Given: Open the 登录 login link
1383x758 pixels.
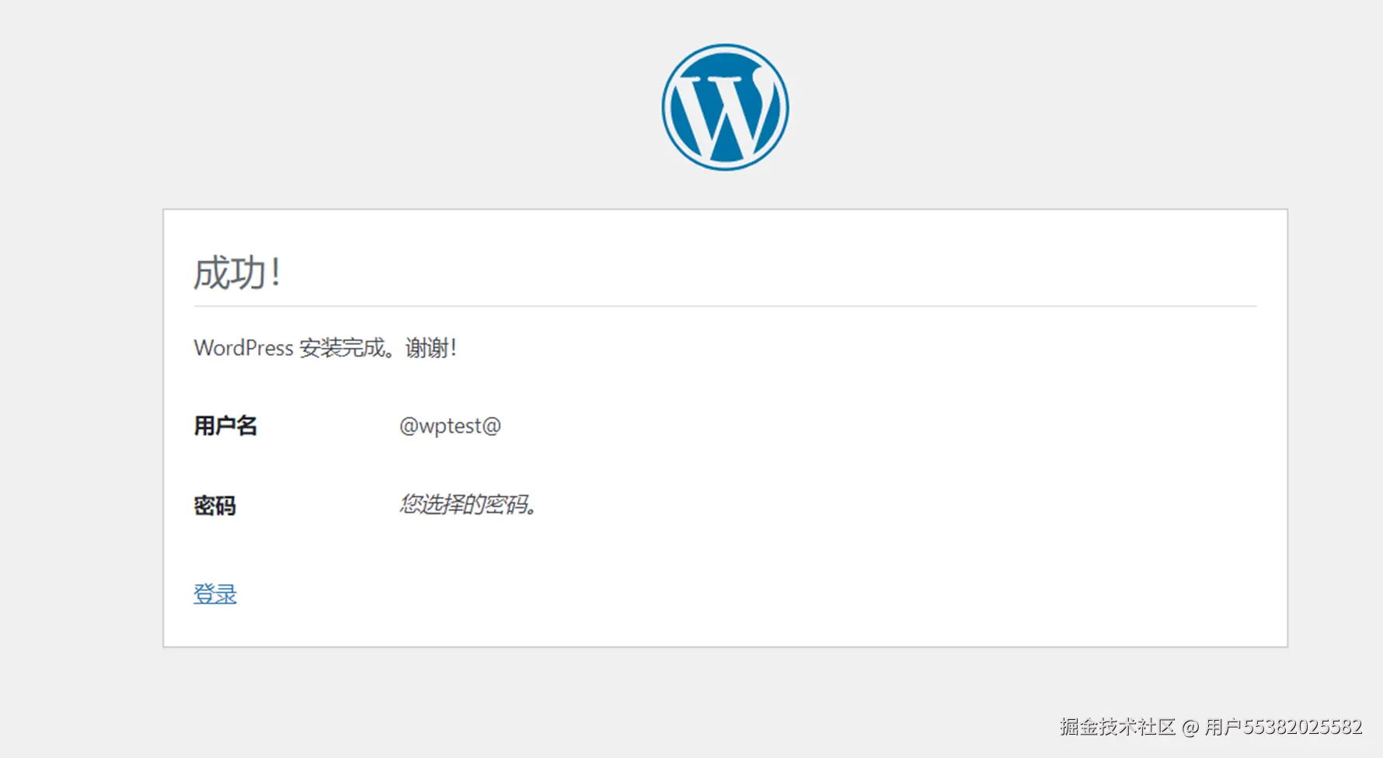Looking at the screenshot, I should [215, 594].
